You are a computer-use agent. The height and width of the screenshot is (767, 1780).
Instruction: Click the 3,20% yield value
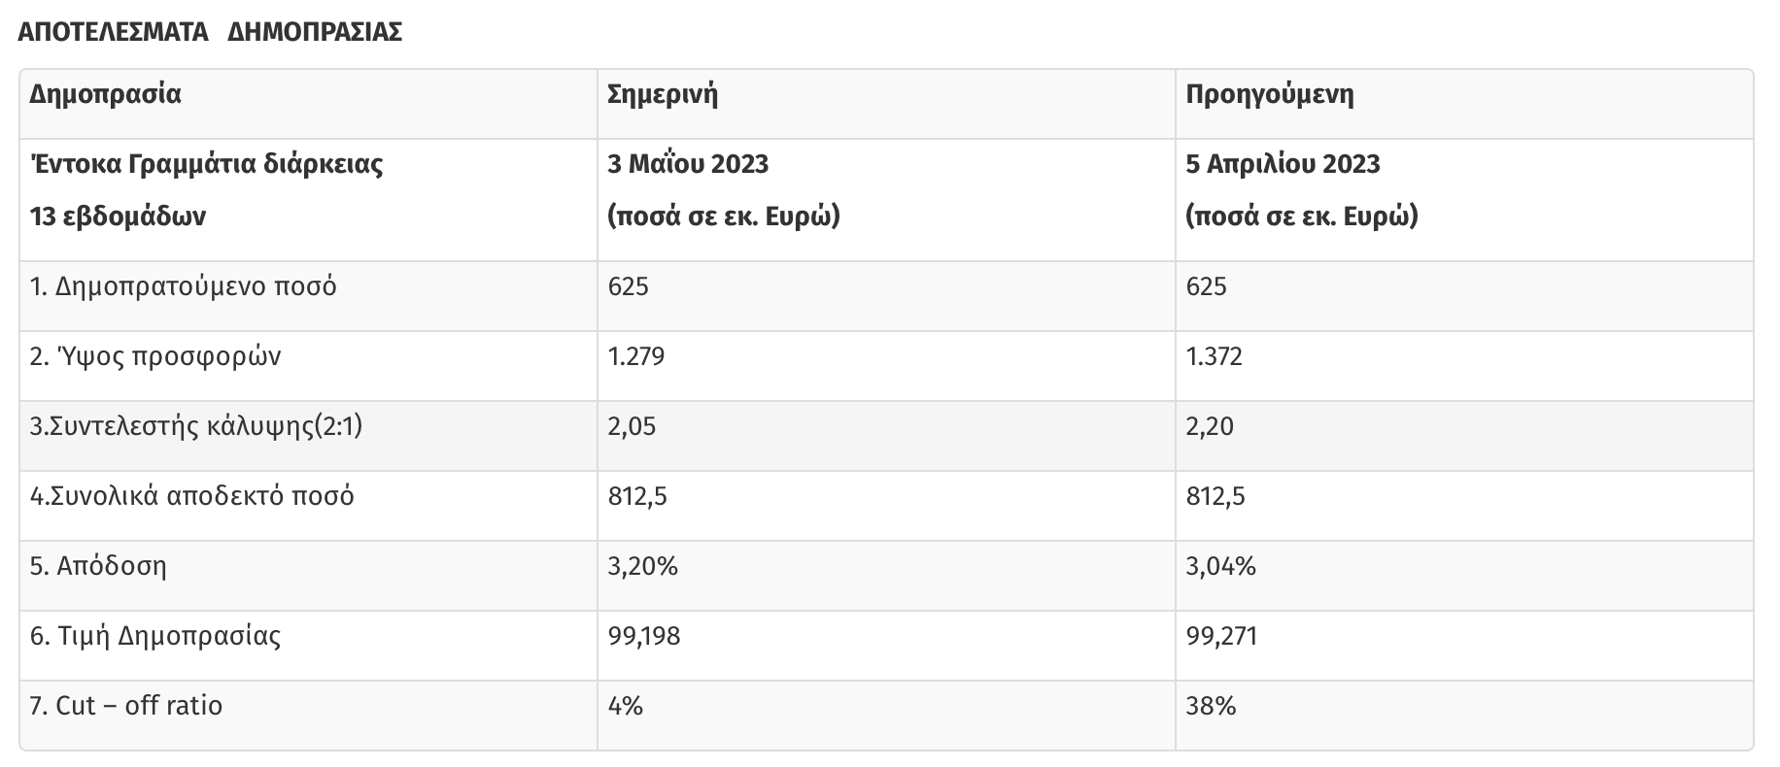tap(642, 567)
